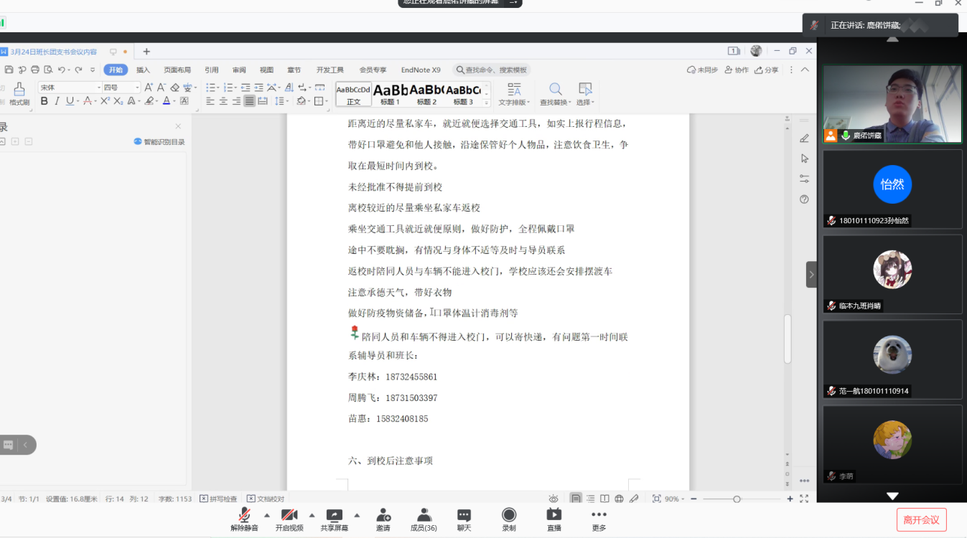Open the 聊天 chat panel
Viewport: 967px width, 538px height.
click(x=464, y=519)
